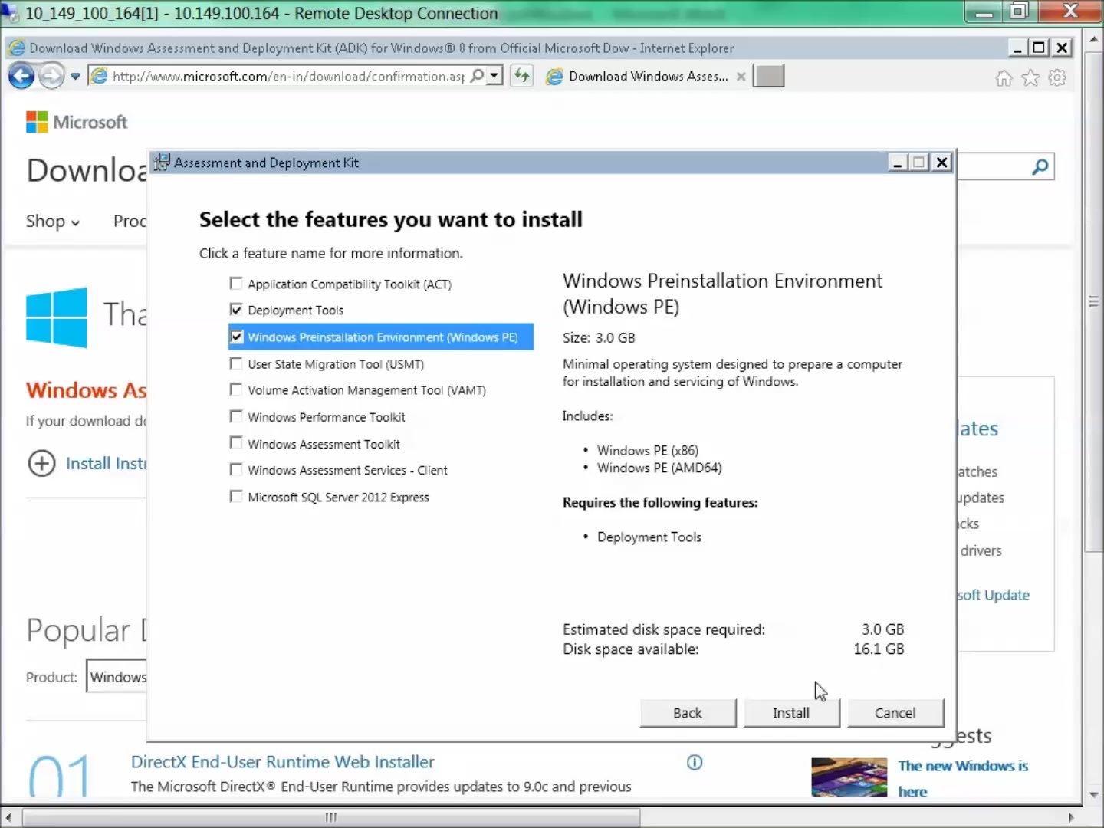The image size is (1104, 828).
Task: Close the Download Windows Asses... tab
Action: click(x=741, y=77)
